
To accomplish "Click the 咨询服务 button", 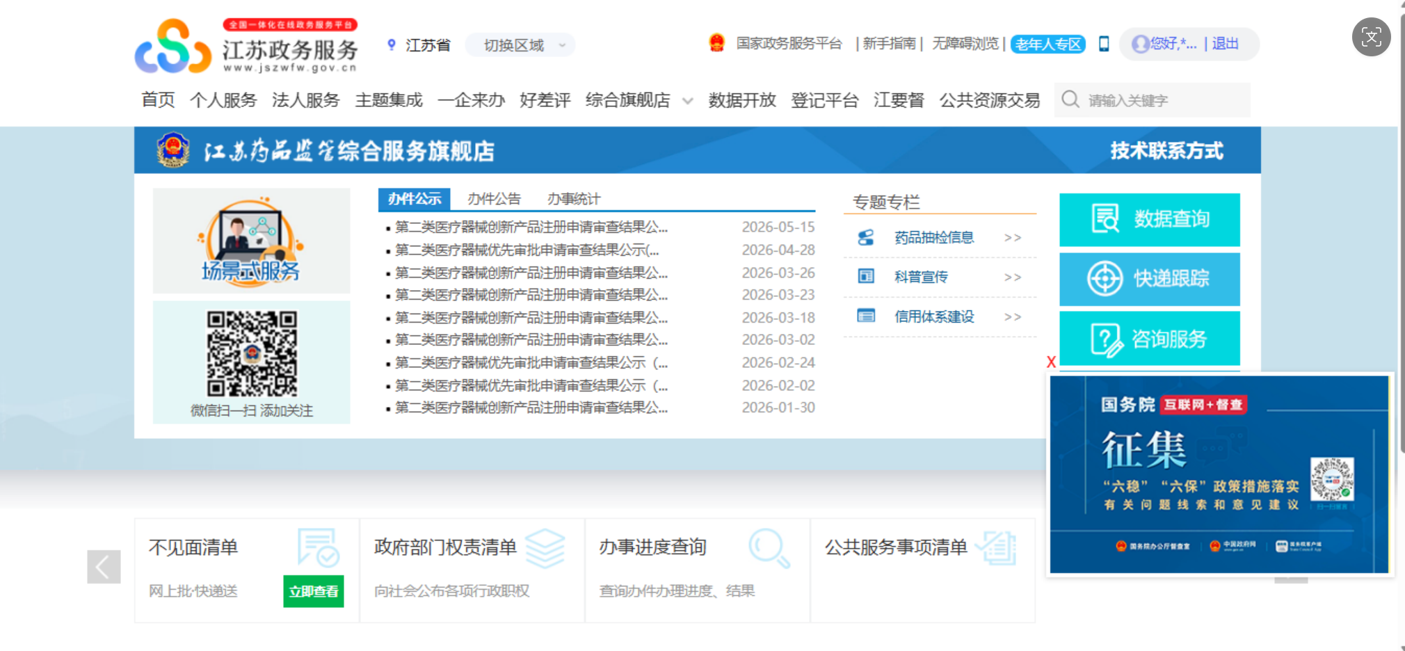I will coord(1150,339).
